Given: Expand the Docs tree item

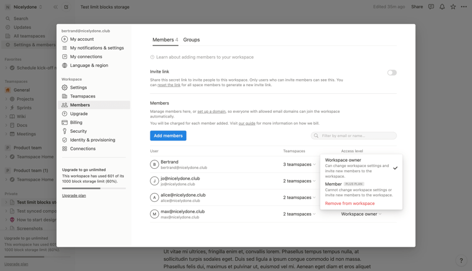Looking at the screenshot, I should (6, 125).
